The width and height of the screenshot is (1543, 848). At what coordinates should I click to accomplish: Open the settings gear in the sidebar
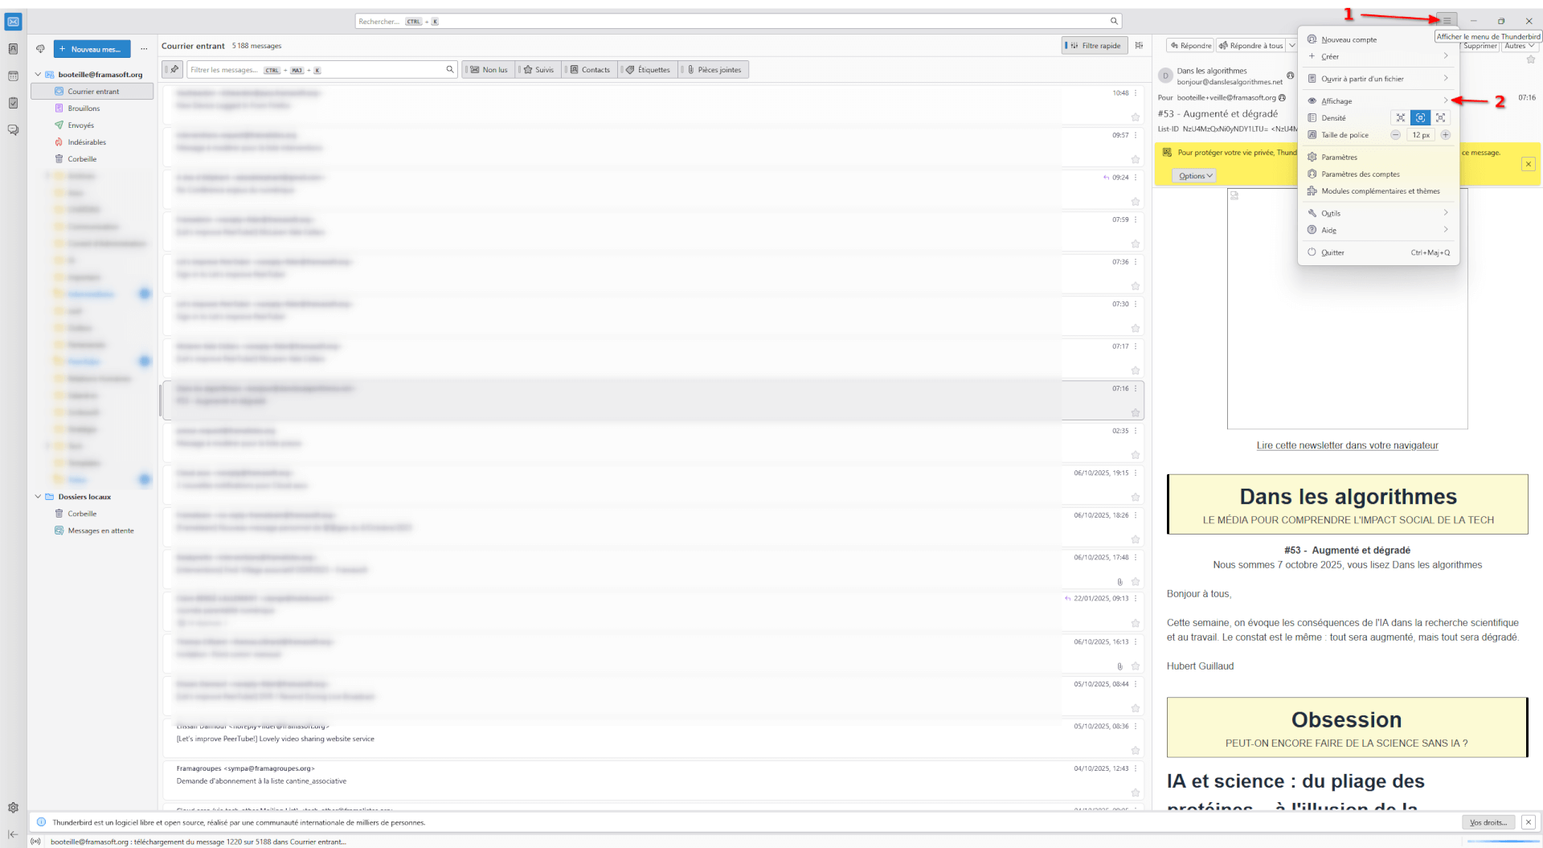click(13, 808)
